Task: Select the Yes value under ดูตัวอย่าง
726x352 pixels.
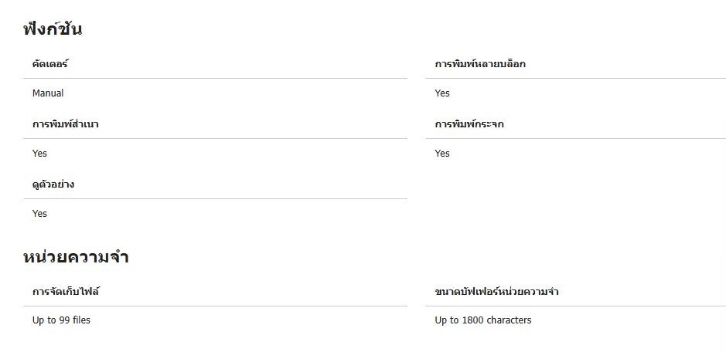Action: 39,214
